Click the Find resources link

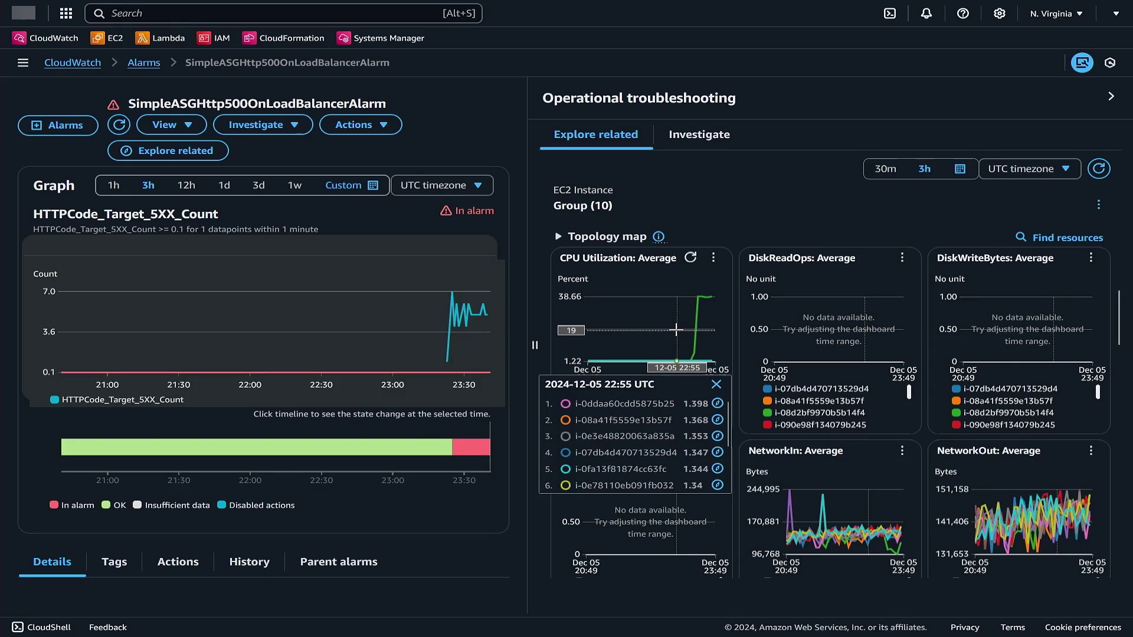(x=1059, y=237)
